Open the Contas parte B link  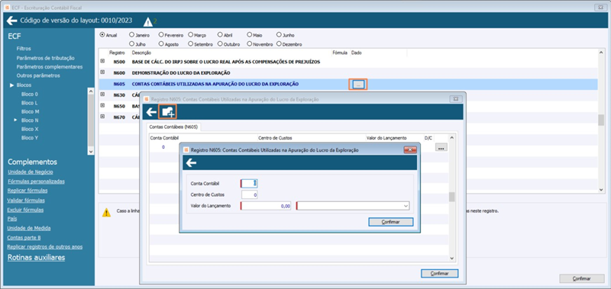pyautogui.click(x=24, y=237)
